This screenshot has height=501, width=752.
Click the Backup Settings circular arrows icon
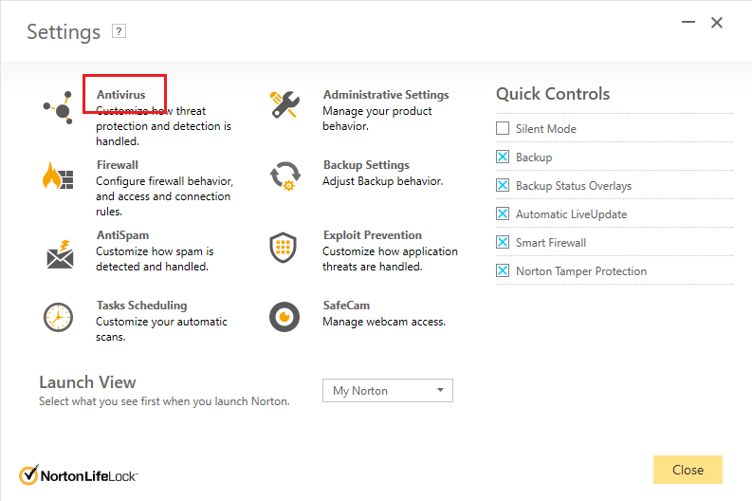point(284,176)
